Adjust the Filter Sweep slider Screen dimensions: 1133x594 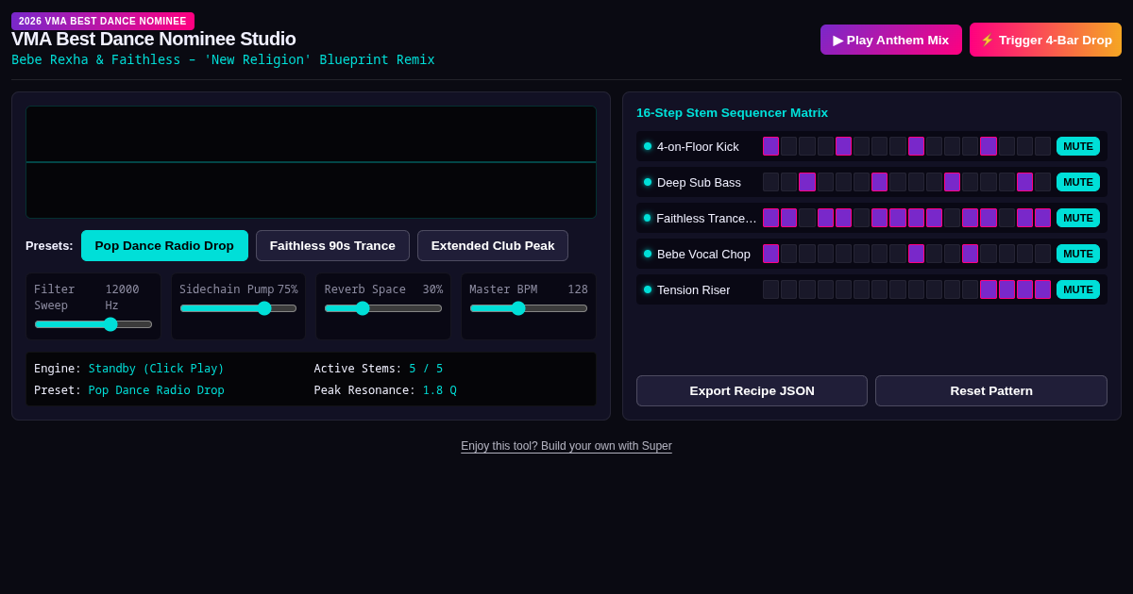pyautogui.click(x=93, y=324)
